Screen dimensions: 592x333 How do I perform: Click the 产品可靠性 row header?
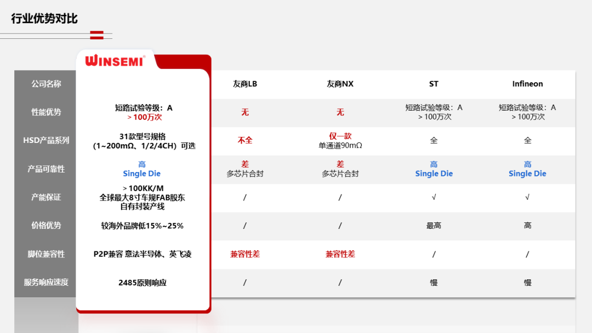tap(46, 169)
